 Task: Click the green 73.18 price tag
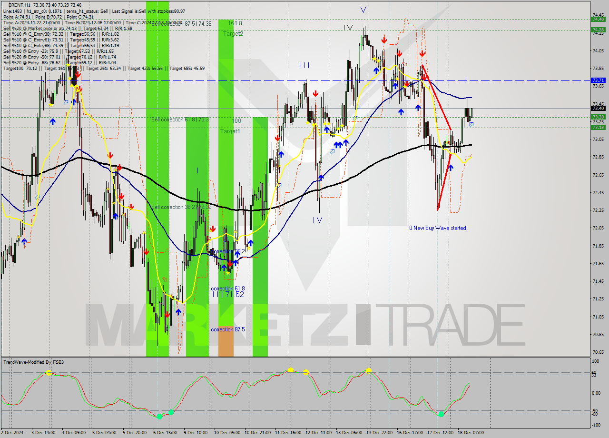[598, 127]
